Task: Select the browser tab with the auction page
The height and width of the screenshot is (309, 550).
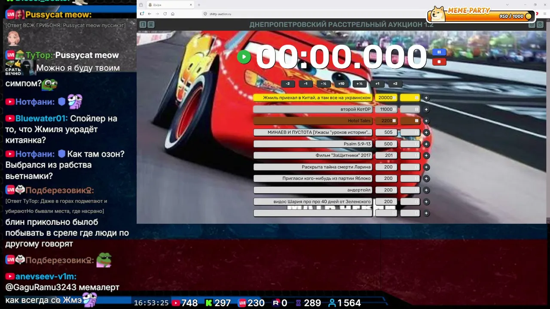Action: tap(170, 5)
